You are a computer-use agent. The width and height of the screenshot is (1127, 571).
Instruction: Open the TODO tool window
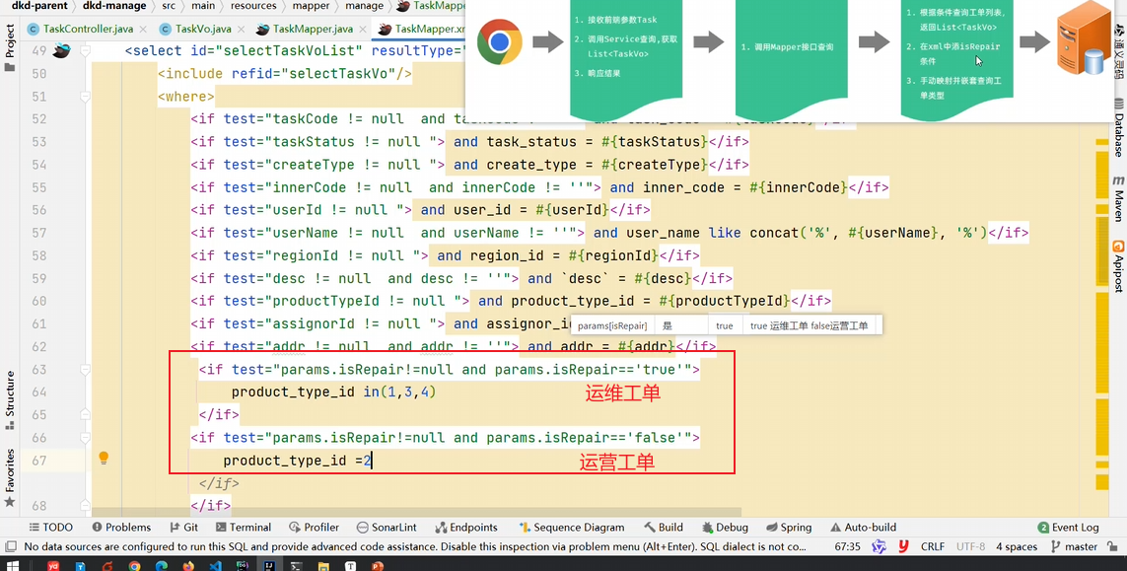pyautogui.click(x=49, y=528)
